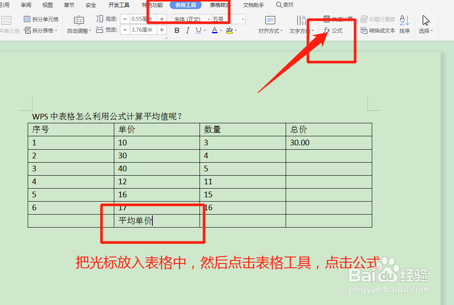
Task: Click the Text Direction (文字方向) icon
Action: click(301, 20)
